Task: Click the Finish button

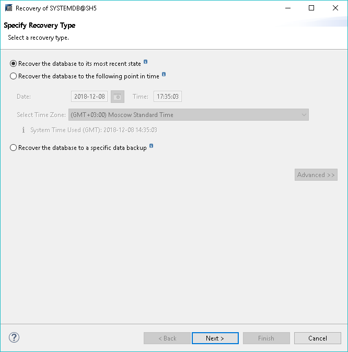Action: point(266,338)
